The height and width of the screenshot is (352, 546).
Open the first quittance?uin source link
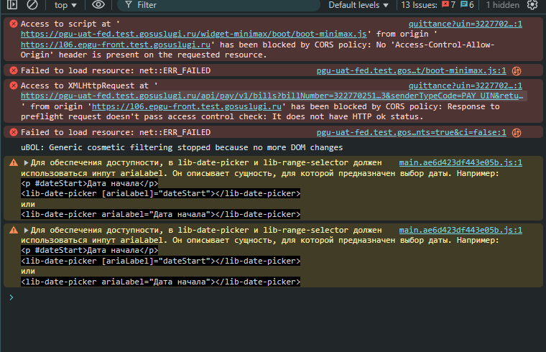(x=466, y=24)
